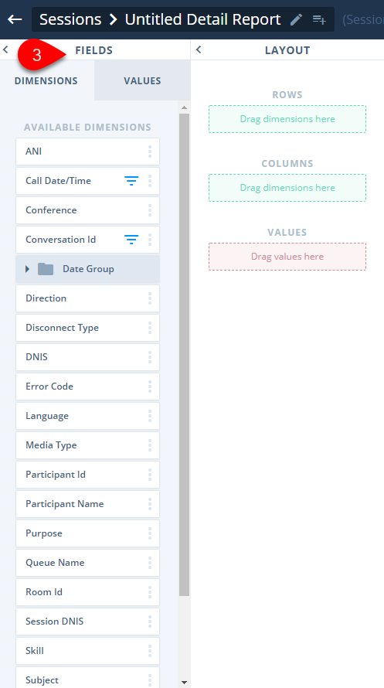The width and height of the screenshot is (384, 688).
Task: Click the Date Group folder icon
Action: 46,269
